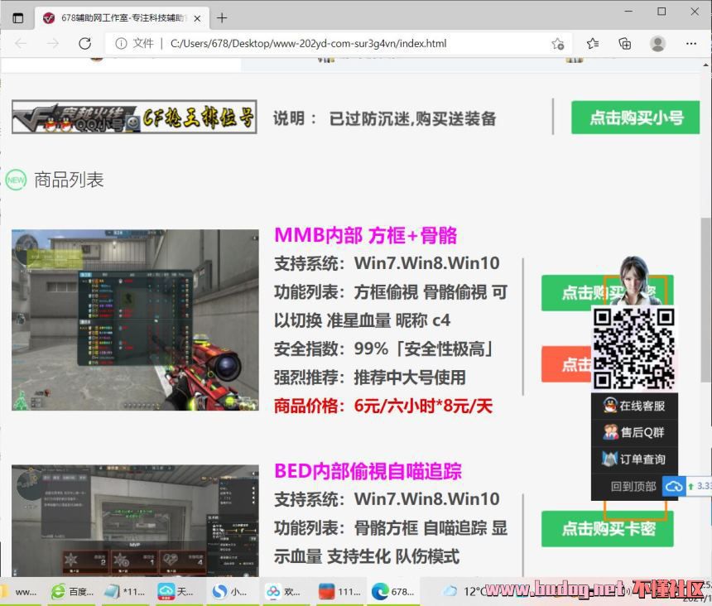Click the 安全指数: 99% text line

point(383,349)
